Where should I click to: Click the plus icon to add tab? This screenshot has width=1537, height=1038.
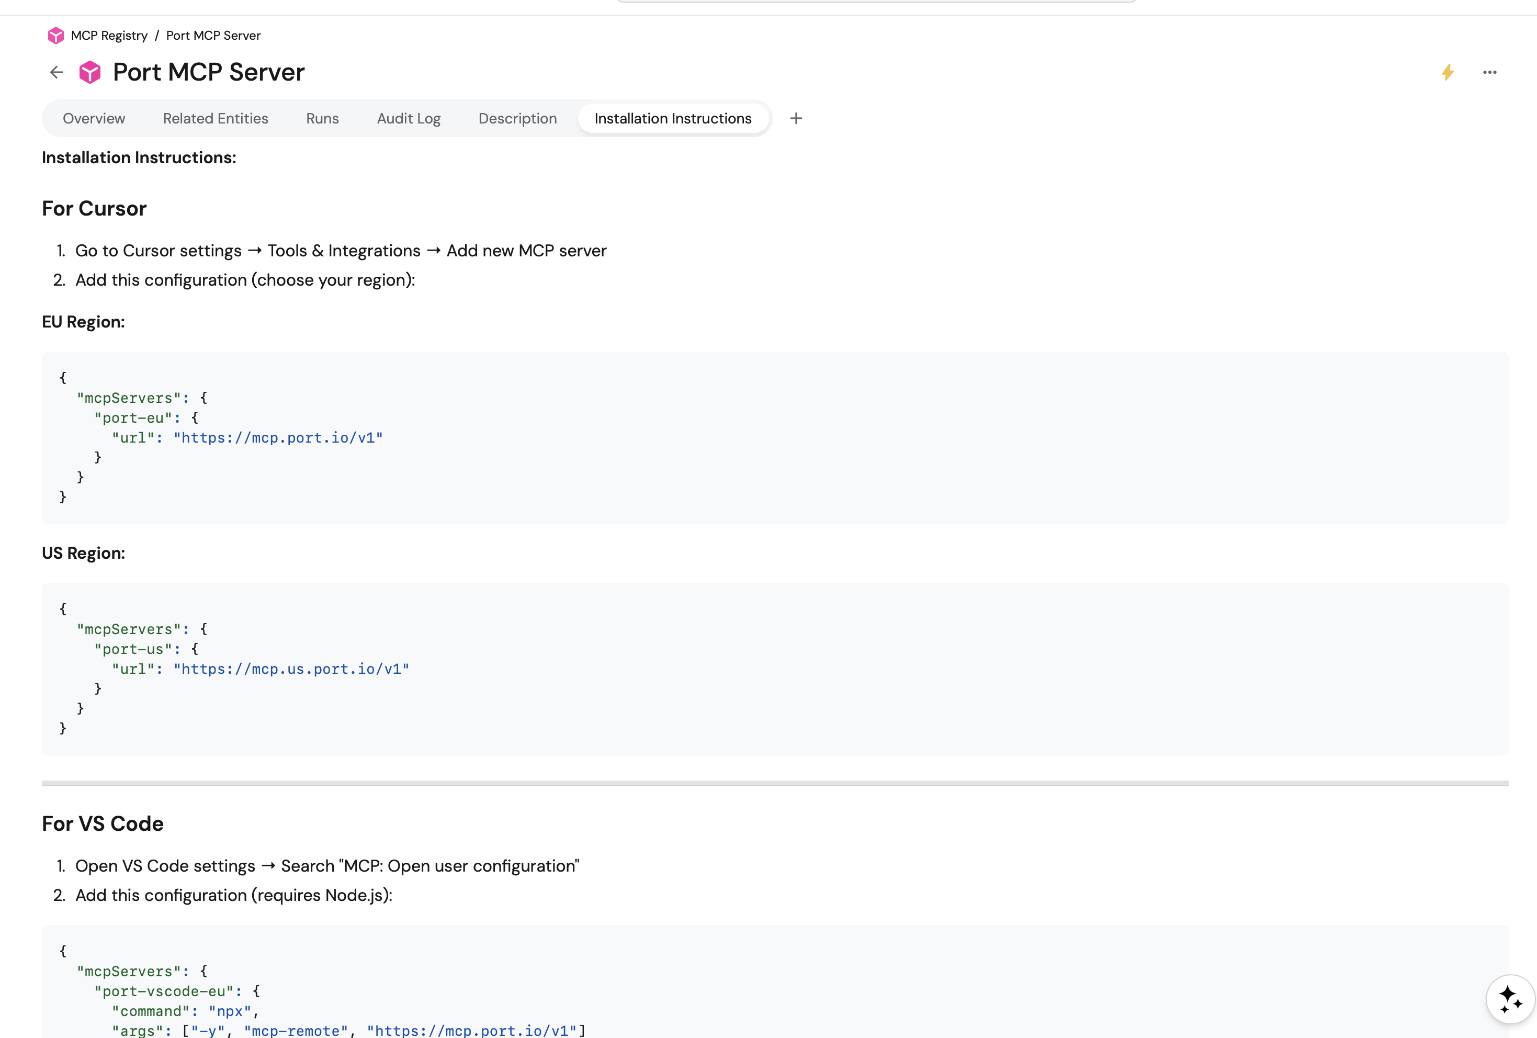(x=796, y=118)
